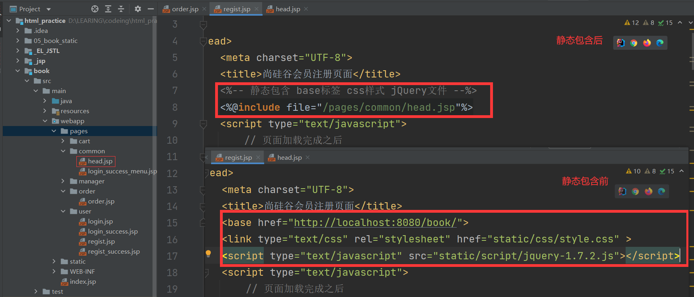Click the locate/select opened file icon
Viewport: 694px width, 297px height.
[95, 9]
